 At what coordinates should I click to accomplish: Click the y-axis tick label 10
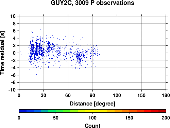(13, 16)
